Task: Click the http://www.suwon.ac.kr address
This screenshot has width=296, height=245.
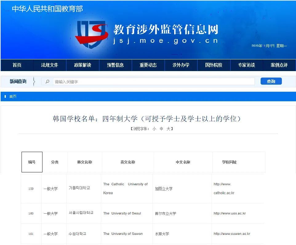Action: [x=232, y=234]
